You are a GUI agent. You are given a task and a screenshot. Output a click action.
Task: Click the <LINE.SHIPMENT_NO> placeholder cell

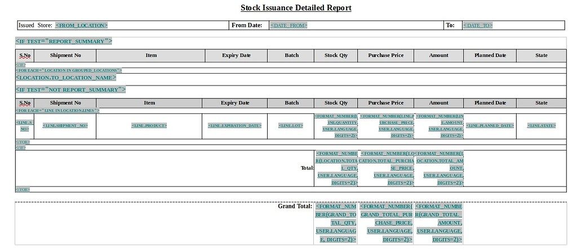[x=65, y=126]
